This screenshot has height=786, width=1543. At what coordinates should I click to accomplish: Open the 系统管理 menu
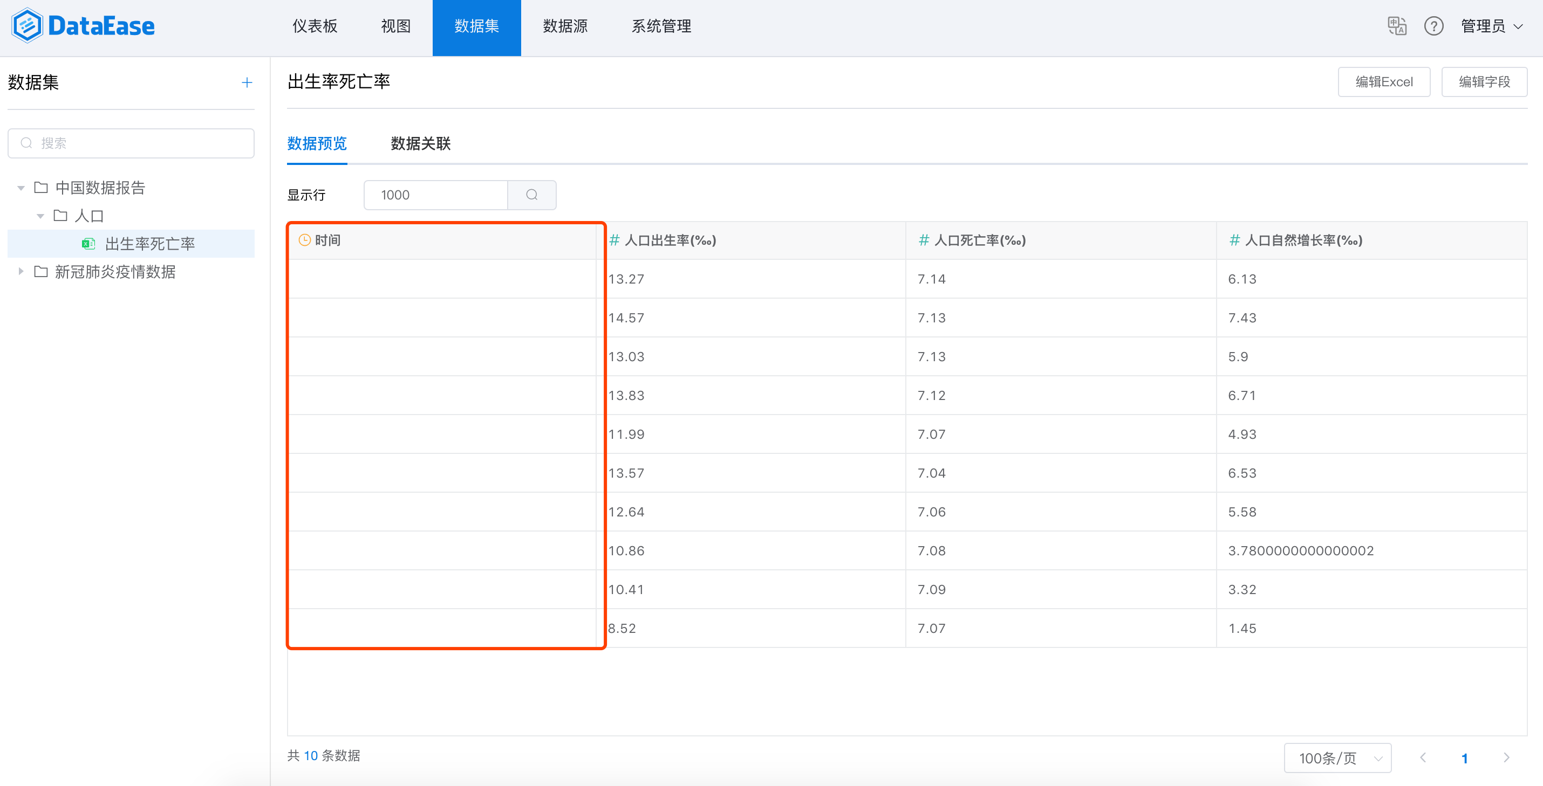pyautogui.click(x=661, y=26)
